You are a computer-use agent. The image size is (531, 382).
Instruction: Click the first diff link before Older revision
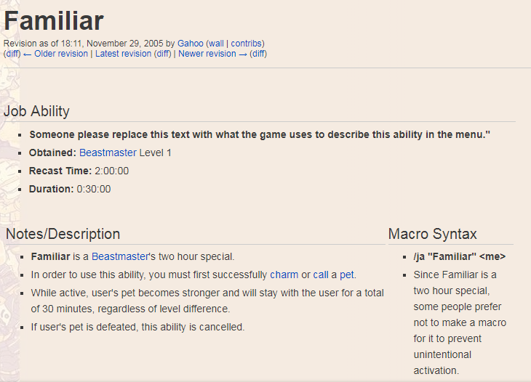pos(12,54)
